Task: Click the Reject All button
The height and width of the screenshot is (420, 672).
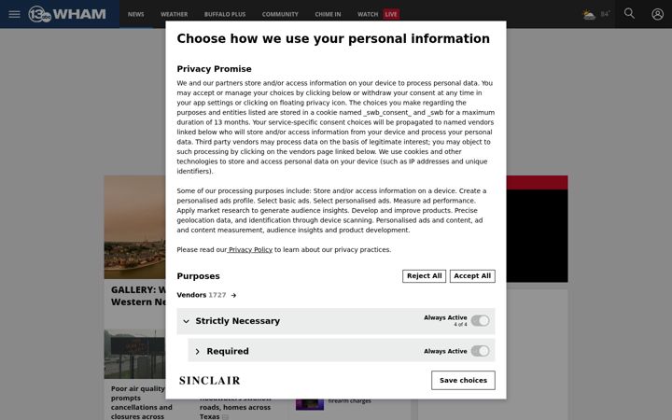Action: 425,276
